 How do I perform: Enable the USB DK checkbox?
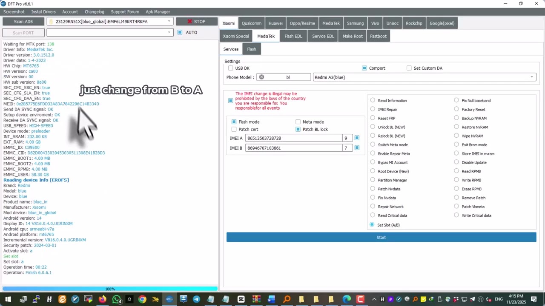click(x=231, y=68)
